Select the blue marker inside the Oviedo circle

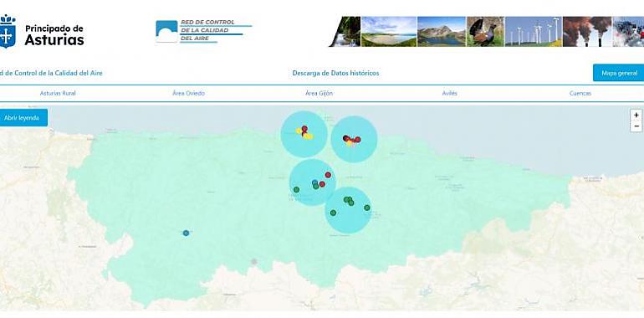(314, 182)
